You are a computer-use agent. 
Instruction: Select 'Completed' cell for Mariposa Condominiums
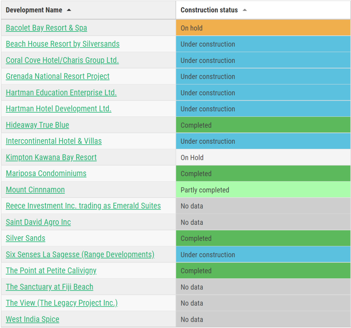pyautogui.click(x=263, y=174)
